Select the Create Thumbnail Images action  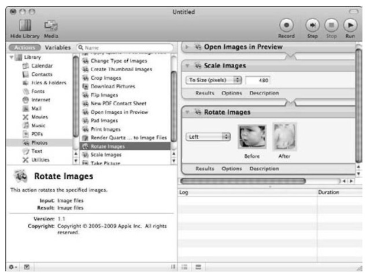pyautogui.click(x=117, y=69)
